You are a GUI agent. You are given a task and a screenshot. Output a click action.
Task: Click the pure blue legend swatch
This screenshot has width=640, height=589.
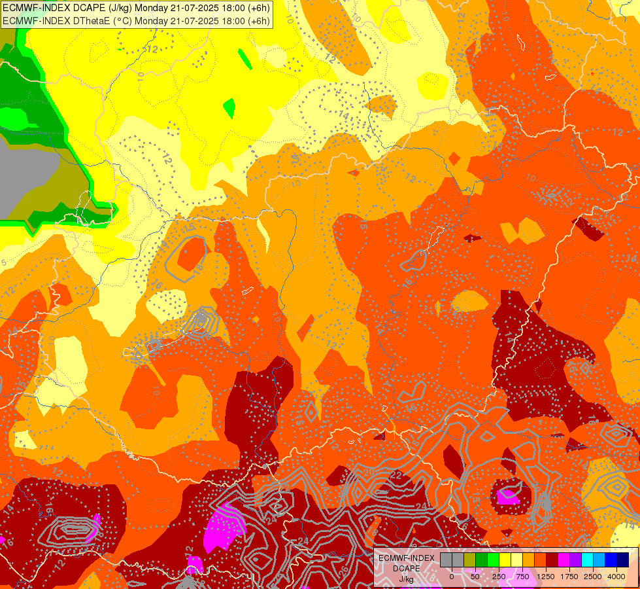[611, 560]
